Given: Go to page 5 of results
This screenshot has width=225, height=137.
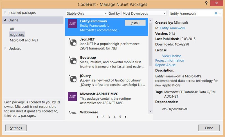Looking at the screenshot, I should click(x=120, y=117).
